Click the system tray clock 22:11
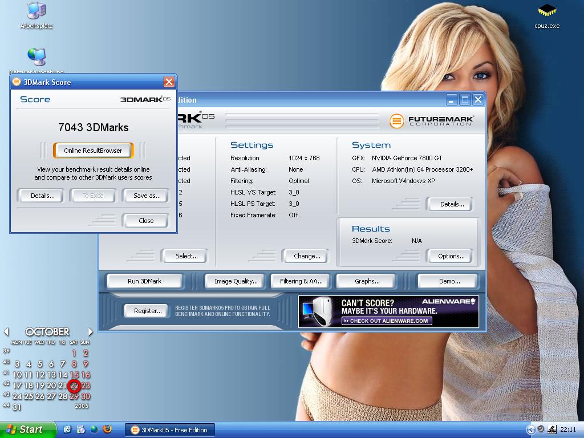The image size is (584, 438). point(568,430)
